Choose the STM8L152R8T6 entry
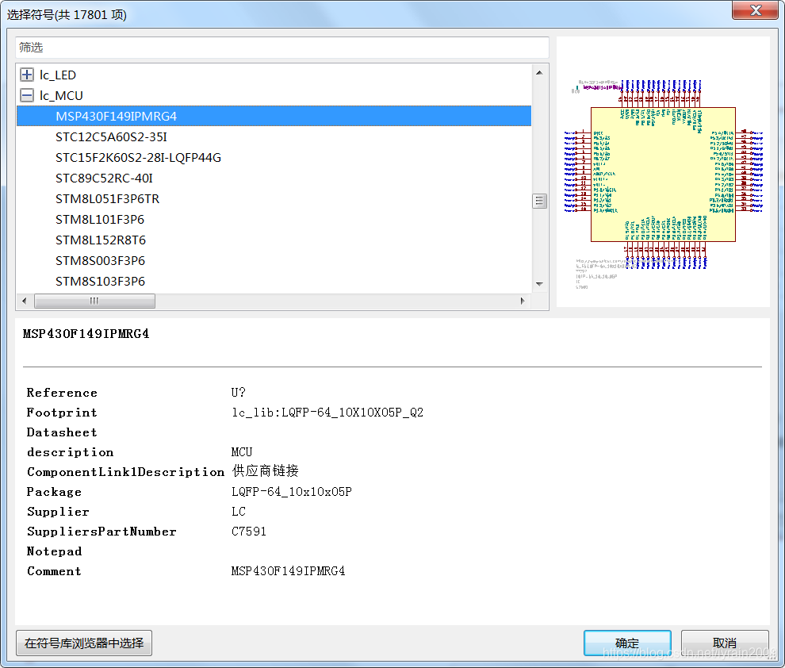The height and width of the screenshot is (668, 785). 101,240
